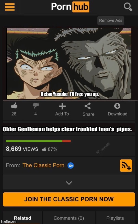Open the channel link after From:
Screen dimensions: 138x224
[43, 165]
